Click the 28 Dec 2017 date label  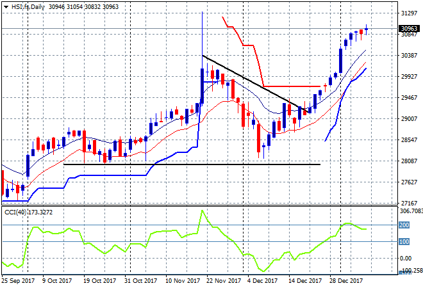point(346,281)
